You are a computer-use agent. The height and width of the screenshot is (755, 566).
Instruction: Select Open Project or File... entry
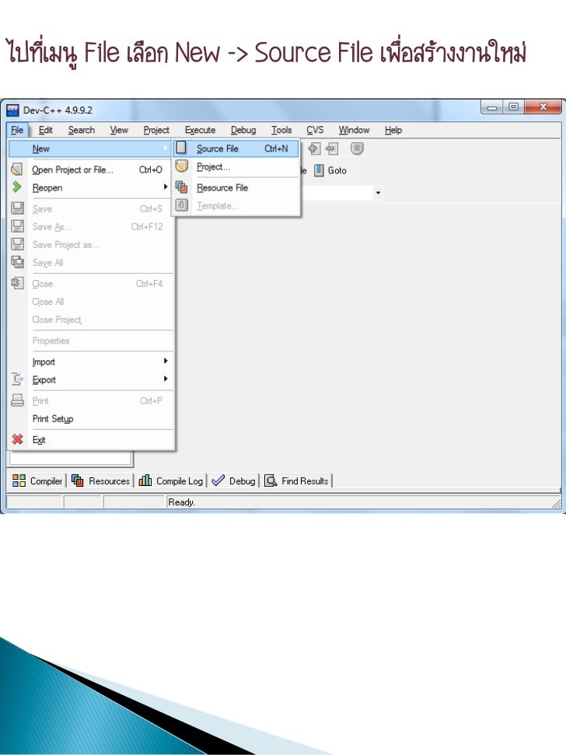pyautogui.click(x=90, y=170)
